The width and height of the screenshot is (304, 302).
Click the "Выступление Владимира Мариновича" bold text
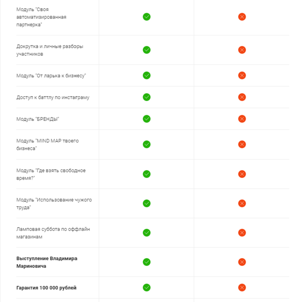point(47,262)
